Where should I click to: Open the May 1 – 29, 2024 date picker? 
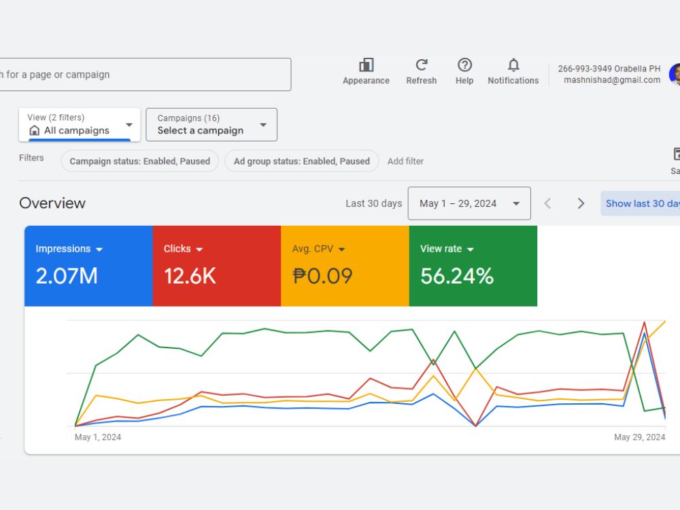point(469,203)
